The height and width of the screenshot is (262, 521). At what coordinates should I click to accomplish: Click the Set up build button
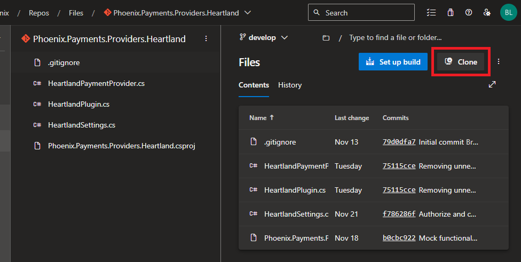pyautogui.click(x=393, y=62)
